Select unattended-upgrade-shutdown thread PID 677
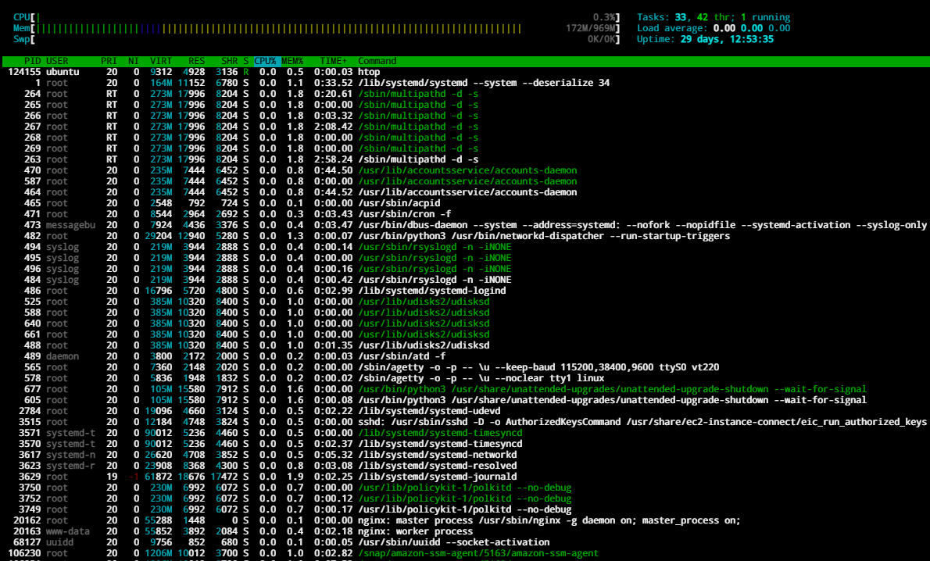 (x=465, y=389)
